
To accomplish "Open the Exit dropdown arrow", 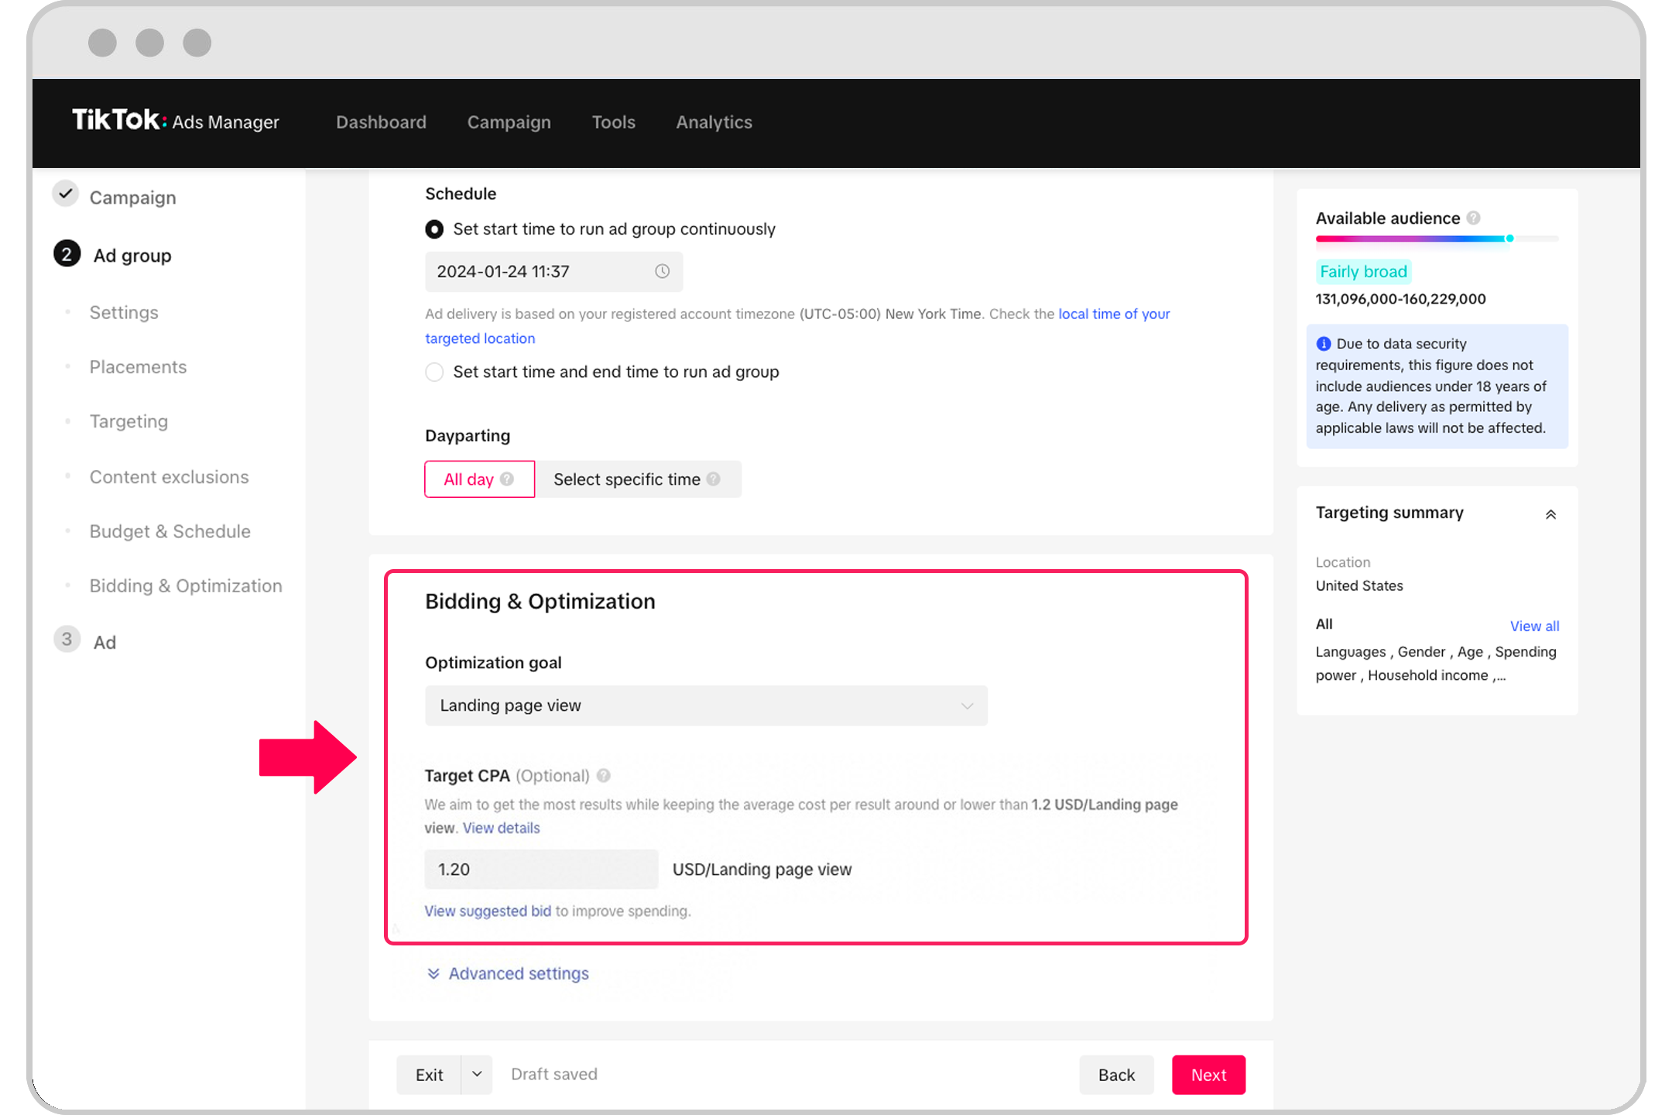I will click(x=477, y=1074).
